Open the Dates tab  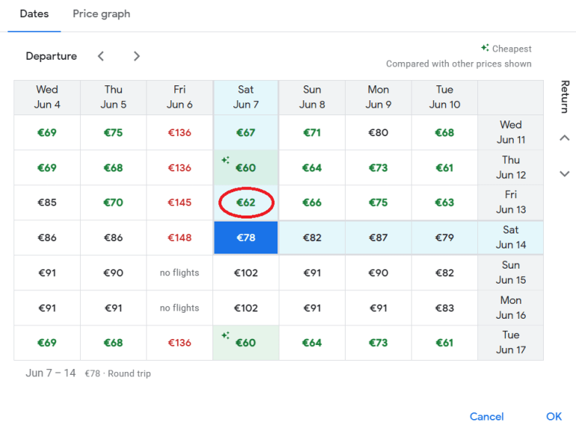(34, 13)
